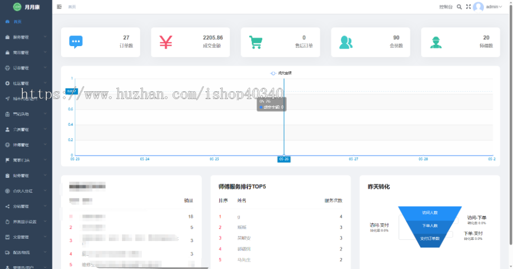Select rank 3 row in 师傅服务排行

tap(280, 238)
